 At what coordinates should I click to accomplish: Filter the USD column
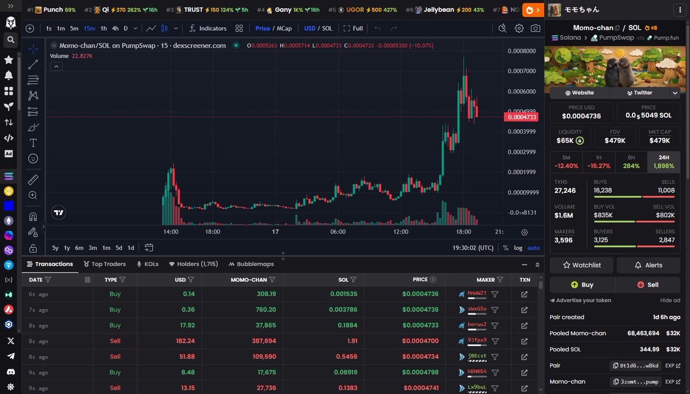191,280
